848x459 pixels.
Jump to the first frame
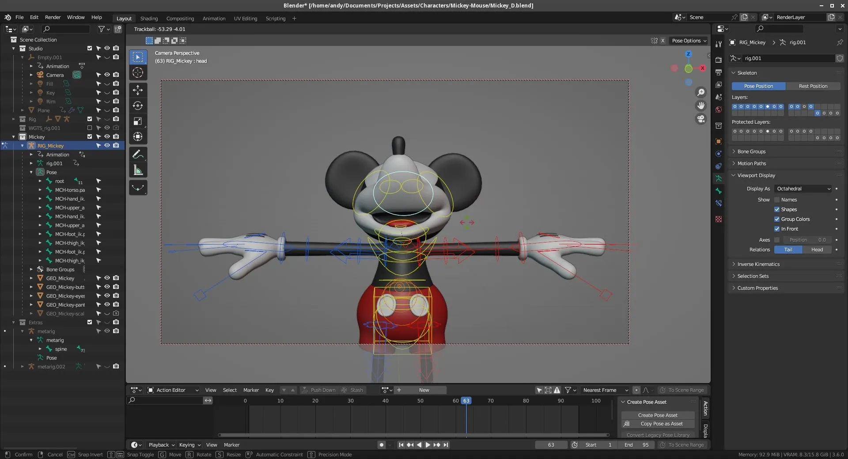click(401, 445)
